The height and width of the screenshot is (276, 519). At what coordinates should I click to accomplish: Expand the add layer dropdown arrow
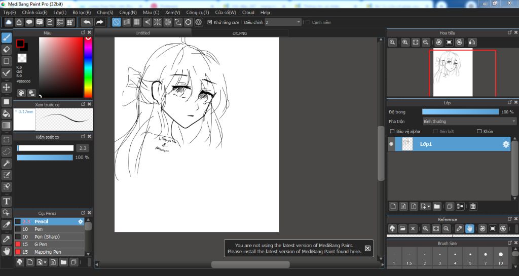(429, 206)
